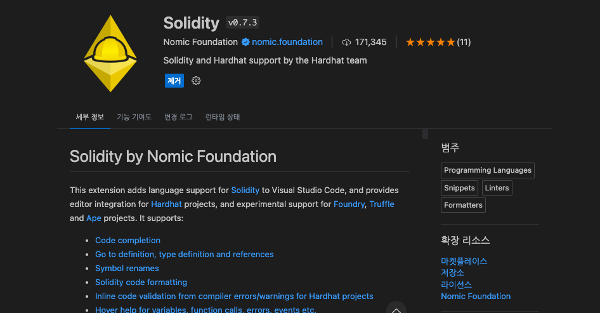
Task: Open the 기능 기여도 tab
Action: 134,117
